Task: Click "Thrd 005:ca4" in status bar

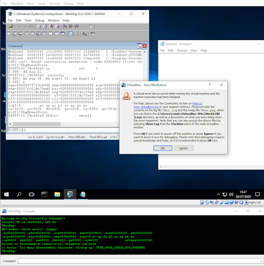Action: [x=98, y=137]
